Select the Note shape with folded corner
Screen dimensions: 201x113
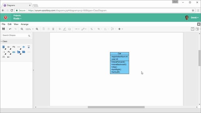pos(24,52)
